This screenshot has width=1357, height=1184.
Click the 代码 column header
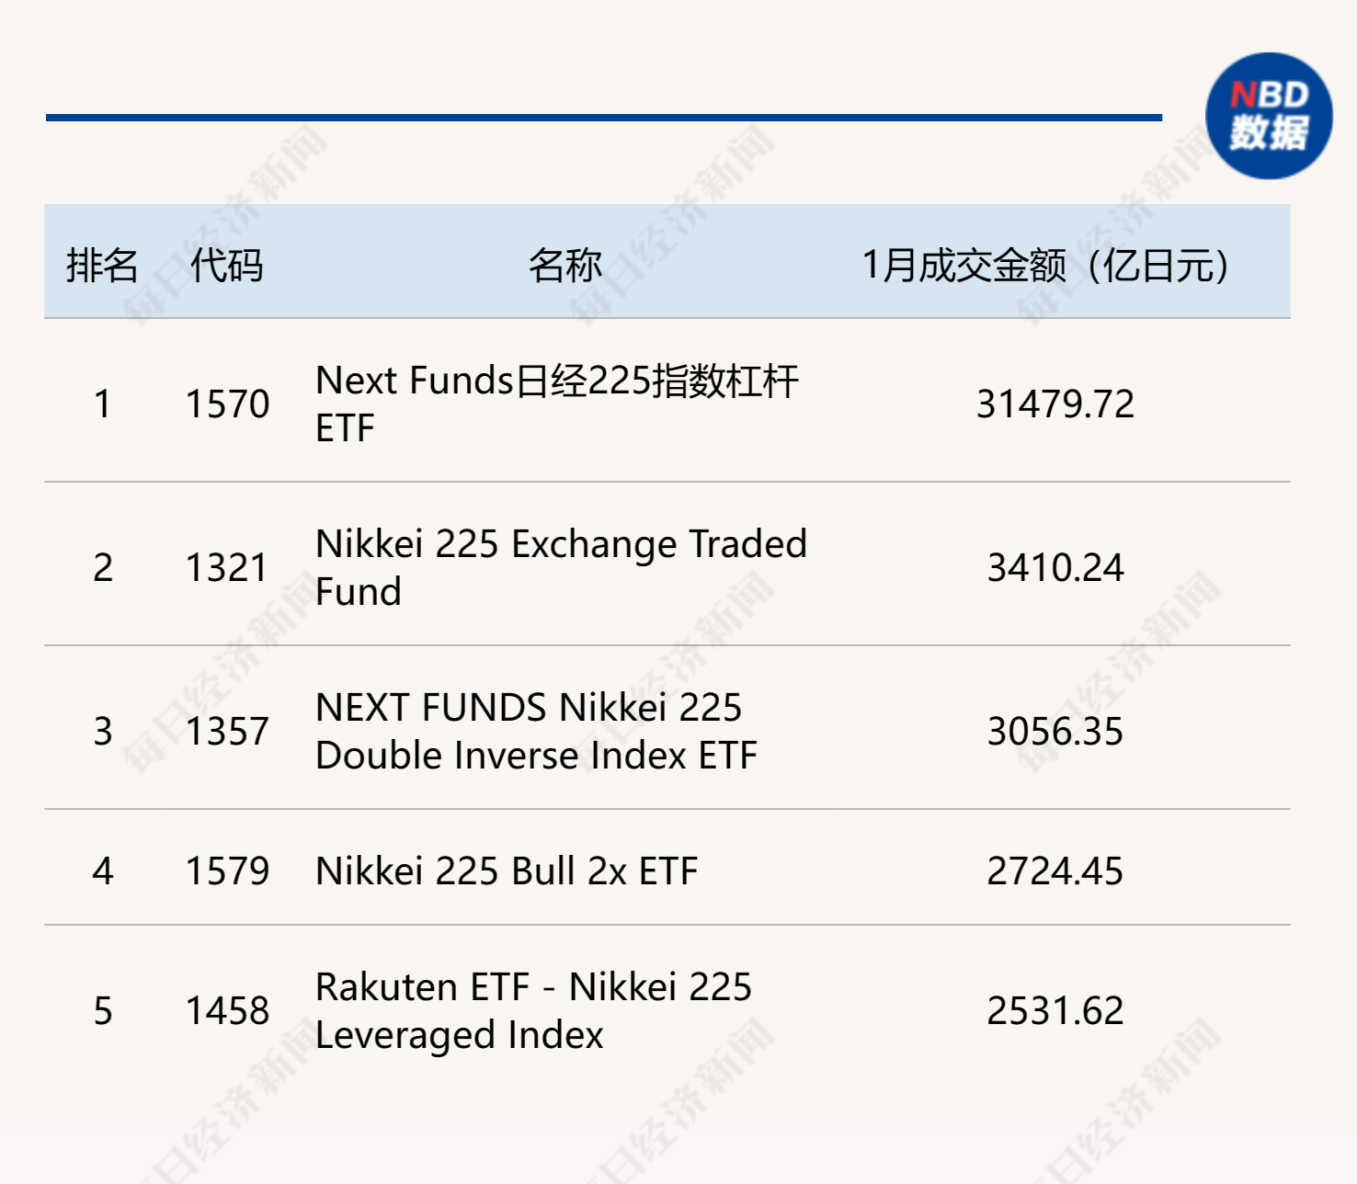pos(227,266)
